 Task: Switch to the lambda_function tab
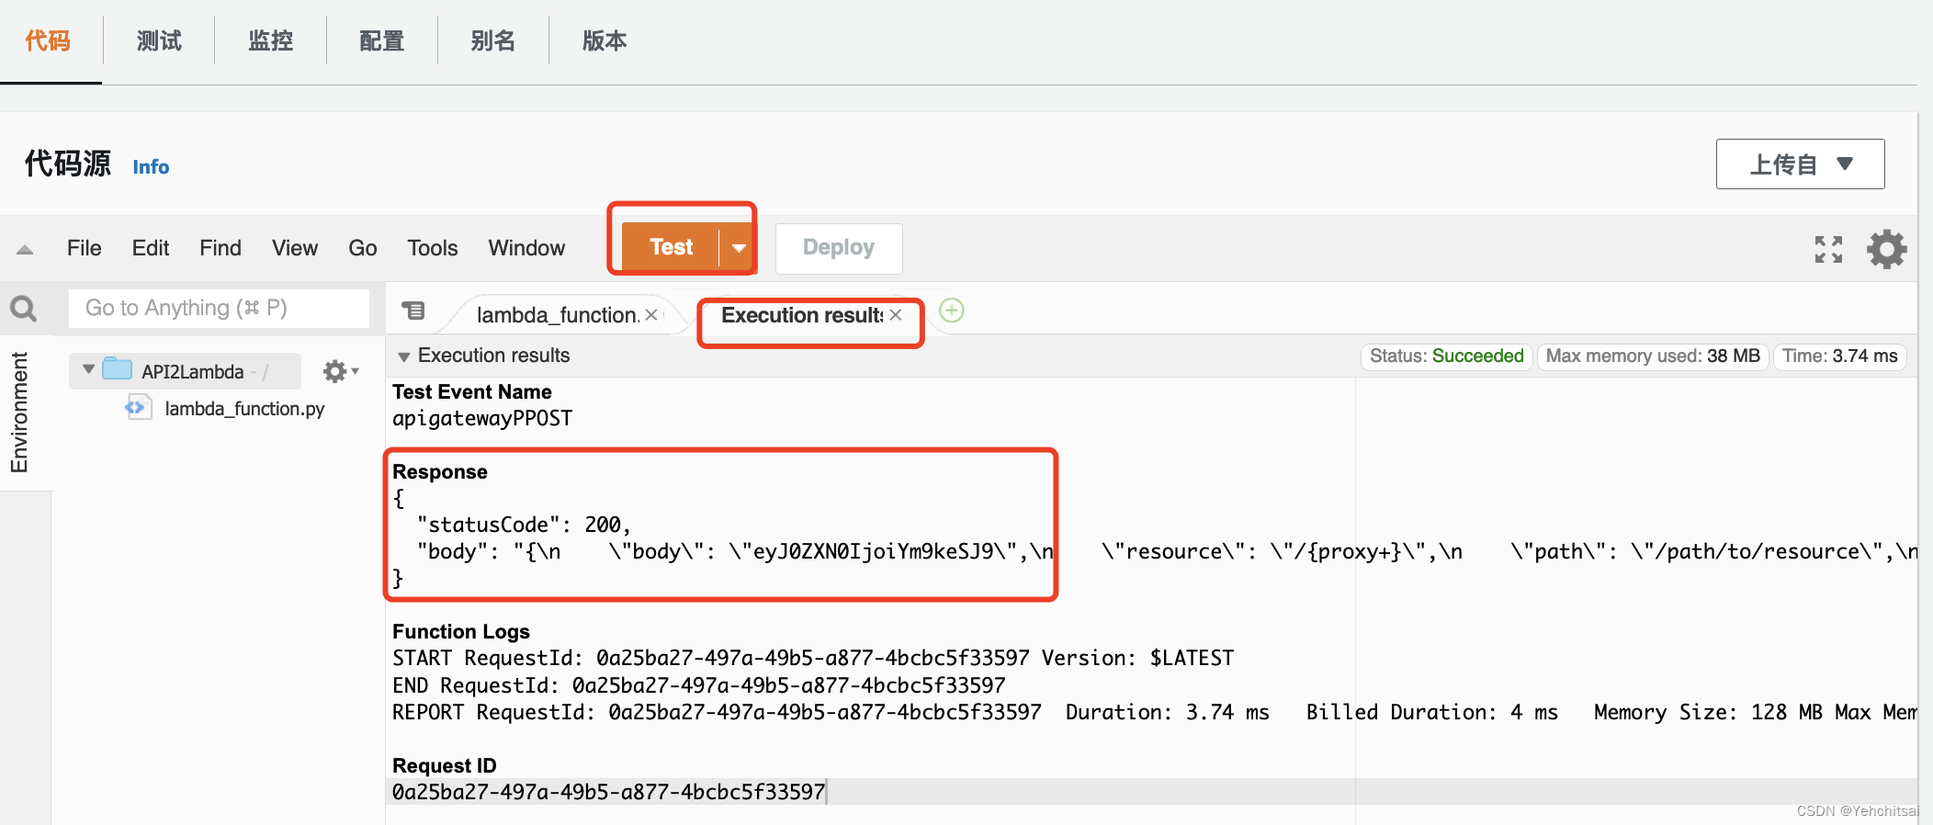coord(557,315)
